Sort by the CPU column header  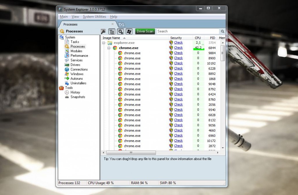click(x=198, y=38)
